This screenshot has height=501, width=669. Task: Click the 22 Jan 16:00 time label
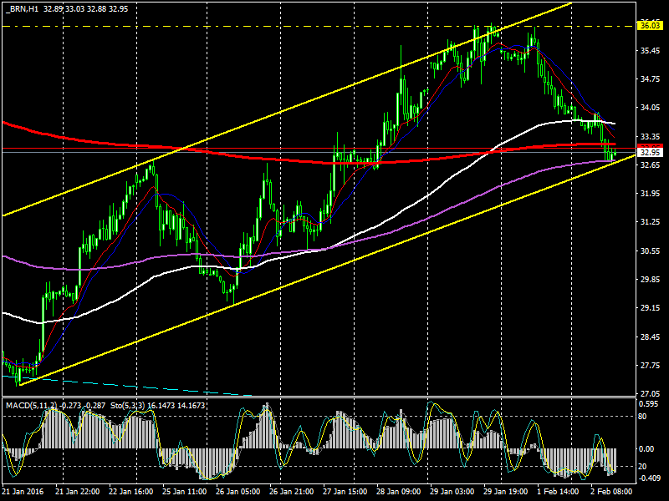[x=131, y=491]
